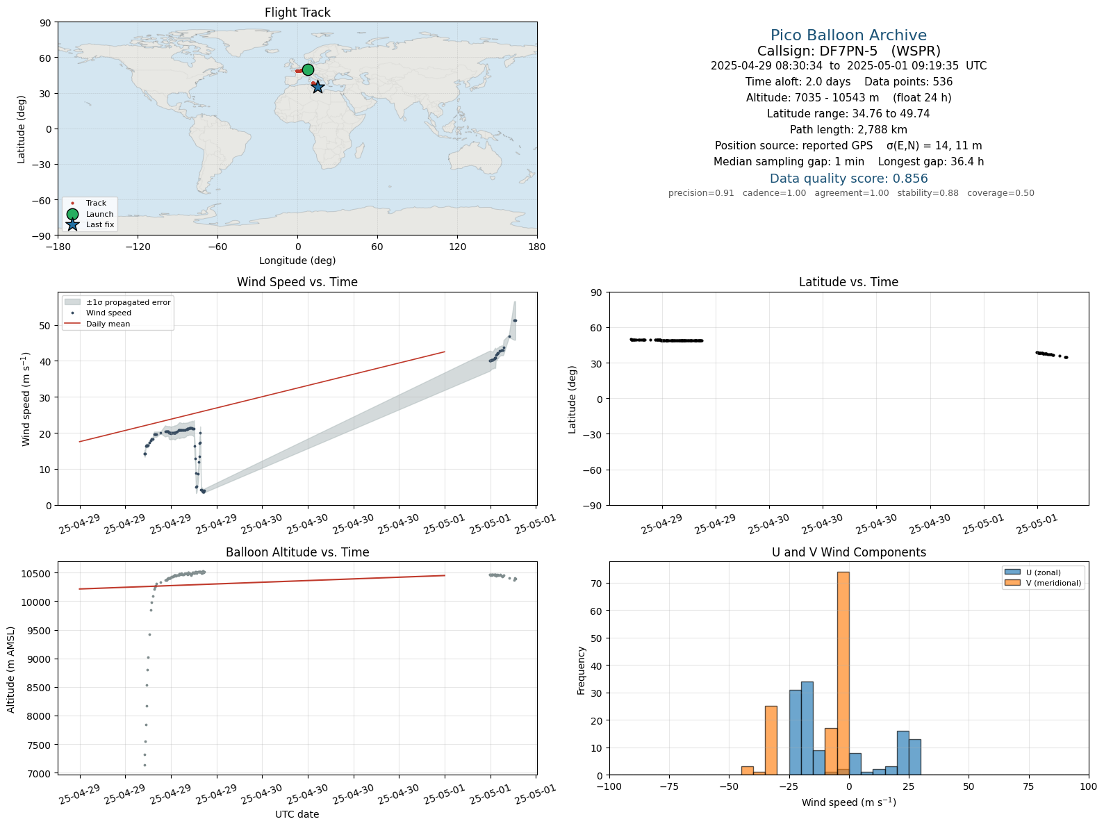Click the Latitude range: 34.76 to 49.74 line
This screenshot has width=1104, height=826.
click(x=848, y=114)
